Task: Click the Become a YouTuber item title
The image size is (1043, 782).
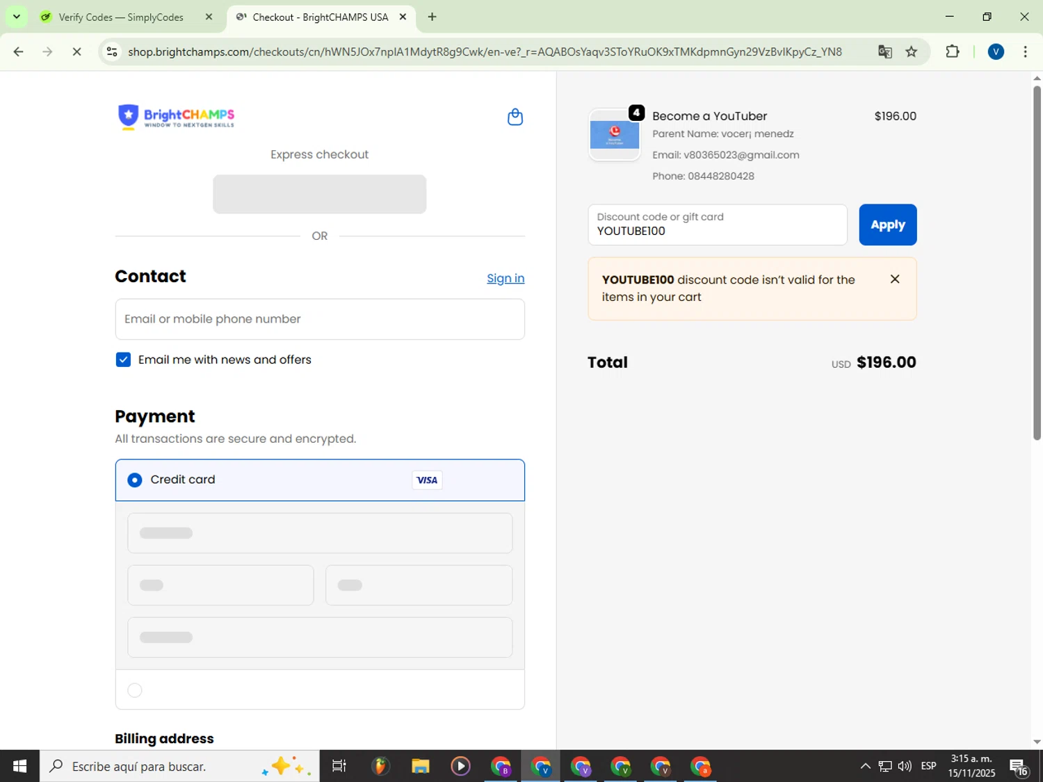Action: (709, 116)
